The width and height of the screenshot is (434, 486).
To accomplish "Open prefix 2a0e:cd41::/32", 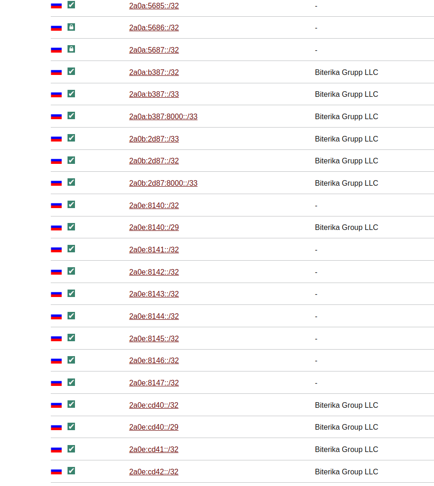I will (x=154, y=449).
